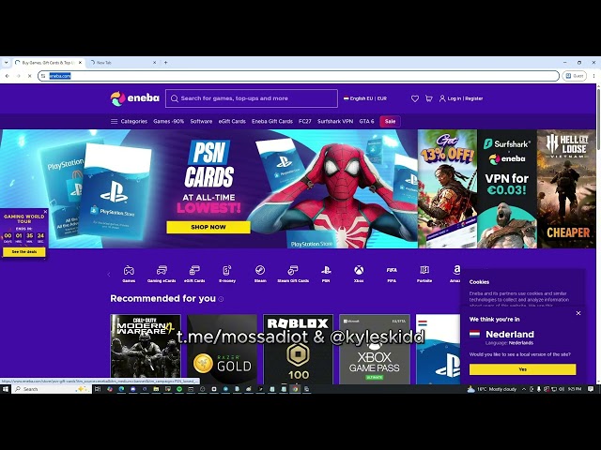Image resolution: width=601 pixels, height=450 pixels.
Task: Open the browser three-dot menu
Action: [593, 76]
